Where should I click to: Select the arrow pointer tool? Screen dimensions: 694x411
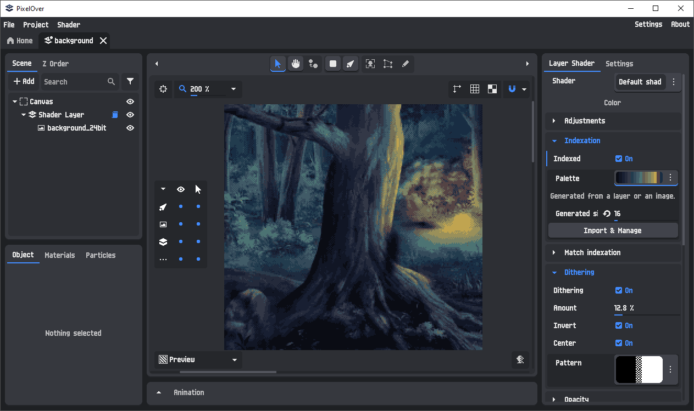[277, 64]
